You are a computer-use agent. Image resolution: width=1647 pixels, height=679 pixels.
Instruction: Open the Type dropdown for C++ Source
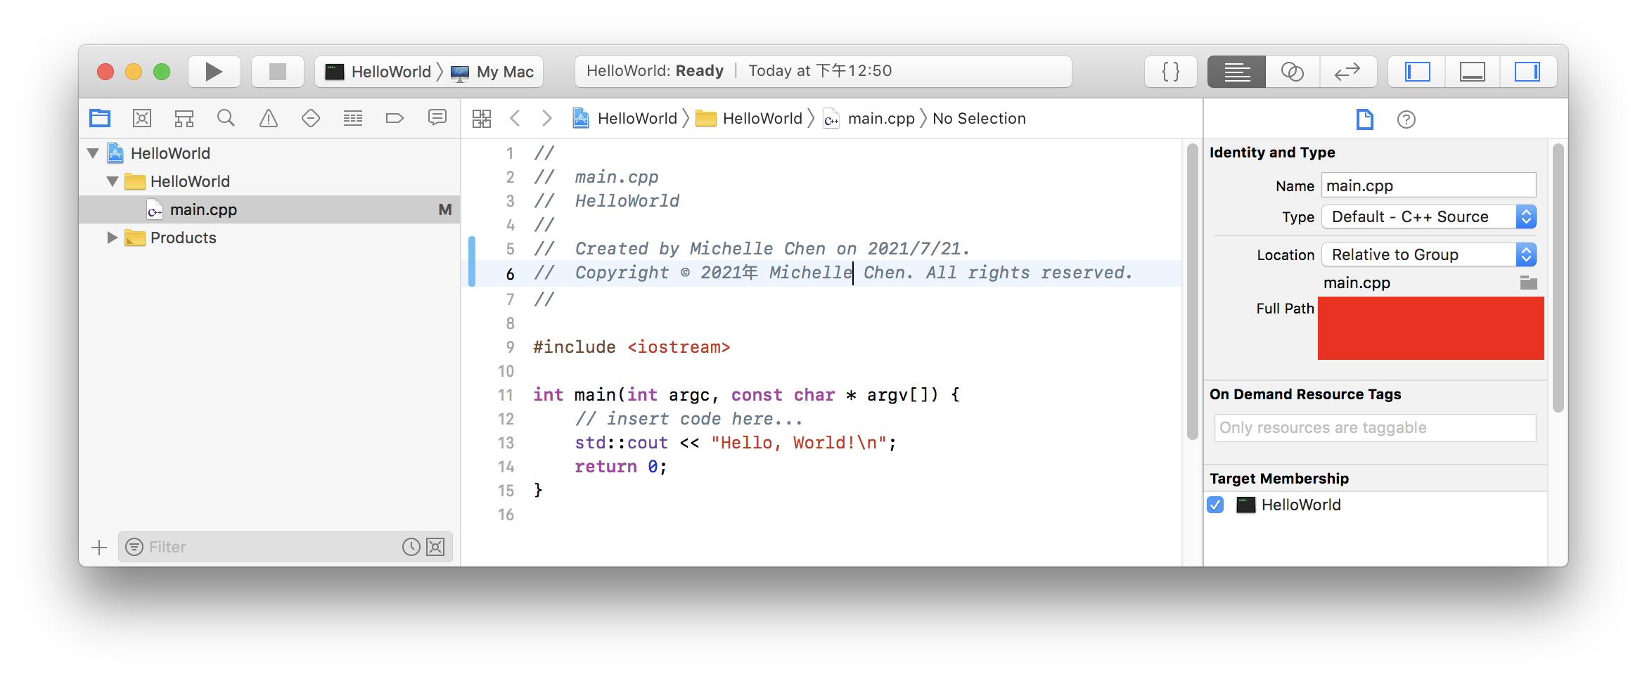[1428, 216]
